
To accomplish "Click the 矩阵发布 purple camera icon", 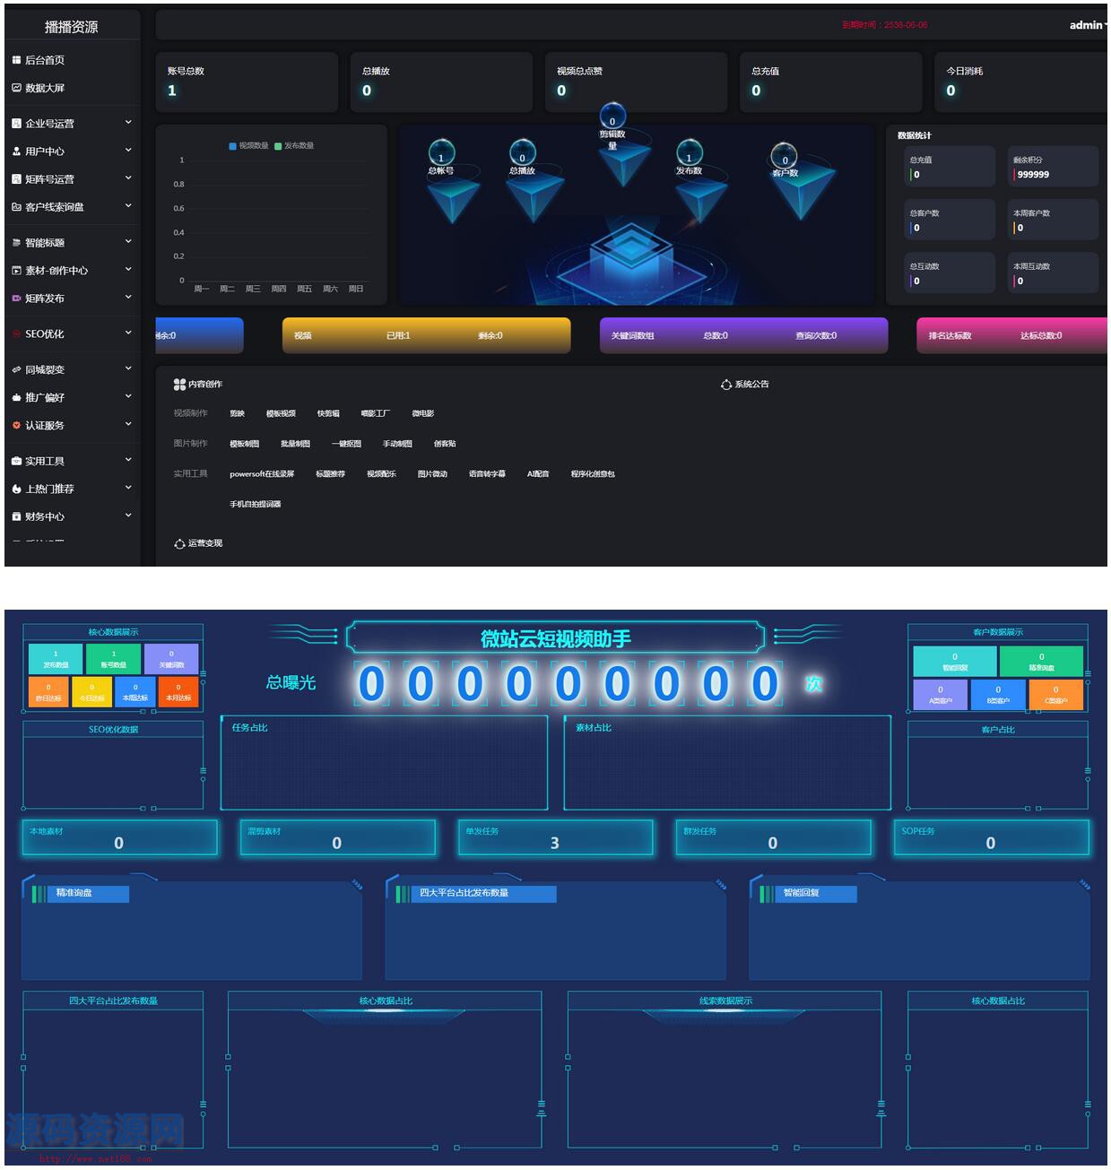I will [x=16, y=299].
